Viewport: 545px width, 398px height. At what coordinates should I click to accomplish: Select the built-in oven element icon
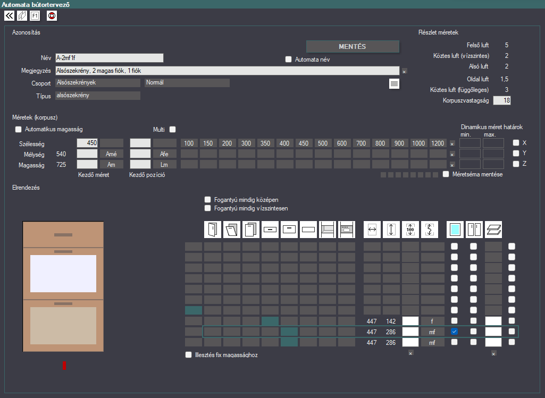pyautogui.click(x=347, y=230)
